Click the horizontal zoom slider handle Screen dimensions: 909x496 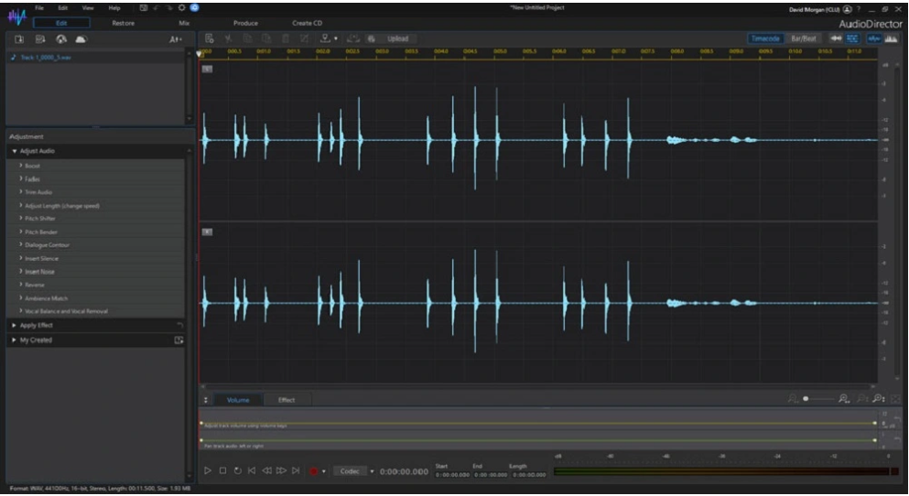click(806, 399)
